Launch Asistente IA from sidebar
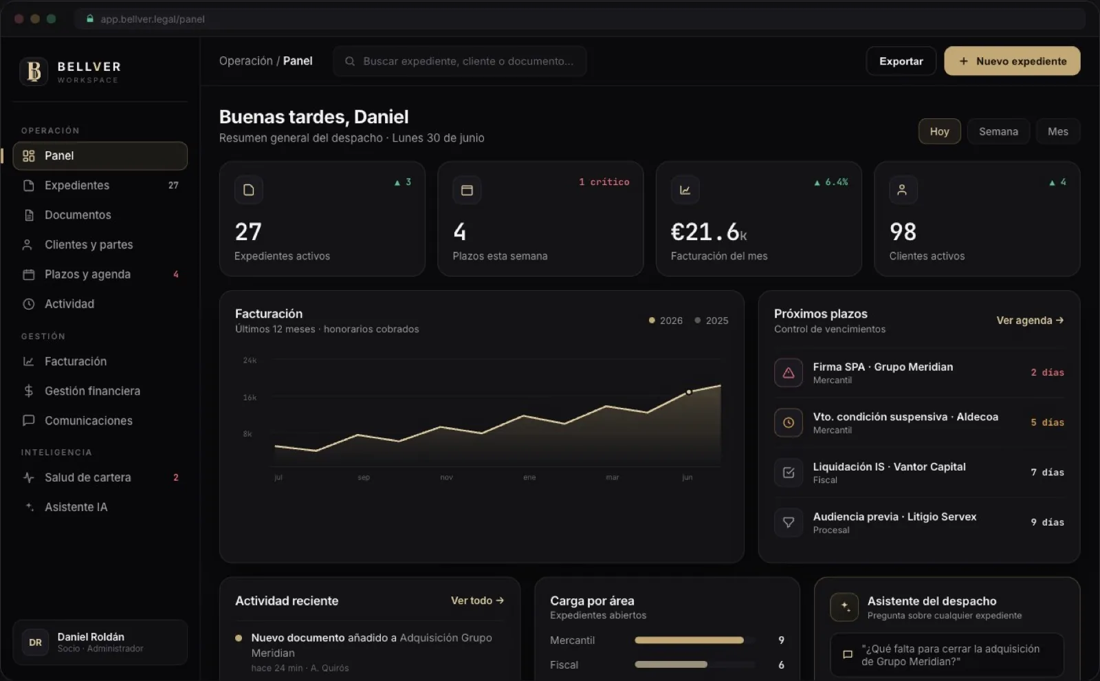1100x681 pixels. (x=100, y=506)
